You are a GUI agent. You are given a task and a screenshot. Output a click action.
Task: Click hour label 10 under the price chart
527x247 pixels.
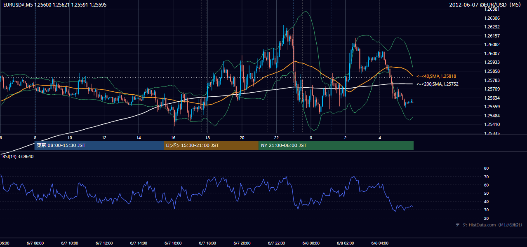[x=70, y=137]
